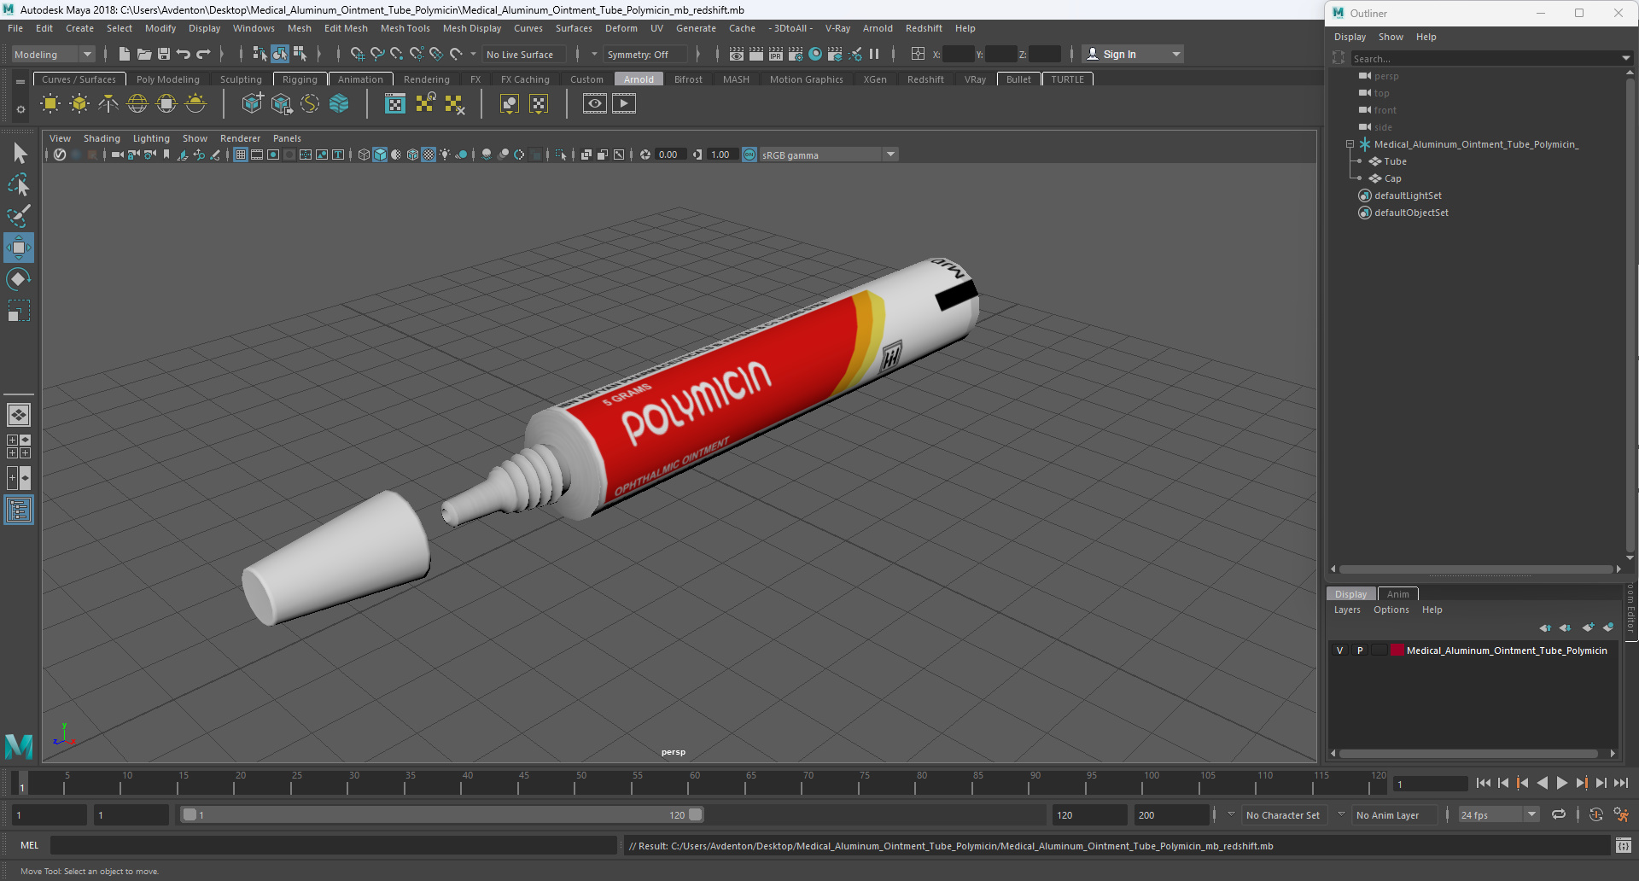Switch to four-view pane layout
The height and width of the screenshot is (881, 1639).
coord(19,446)
